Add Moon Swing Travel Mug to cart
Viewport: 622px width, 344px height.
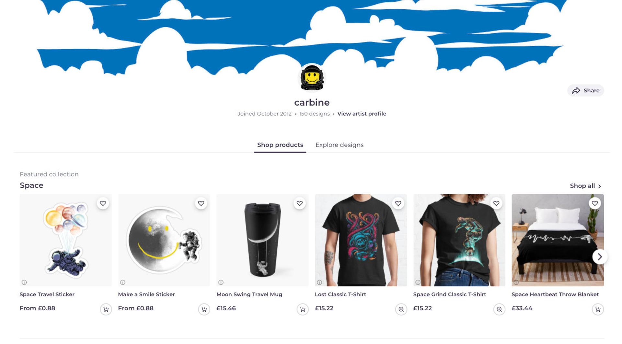[x=302, y=309]
